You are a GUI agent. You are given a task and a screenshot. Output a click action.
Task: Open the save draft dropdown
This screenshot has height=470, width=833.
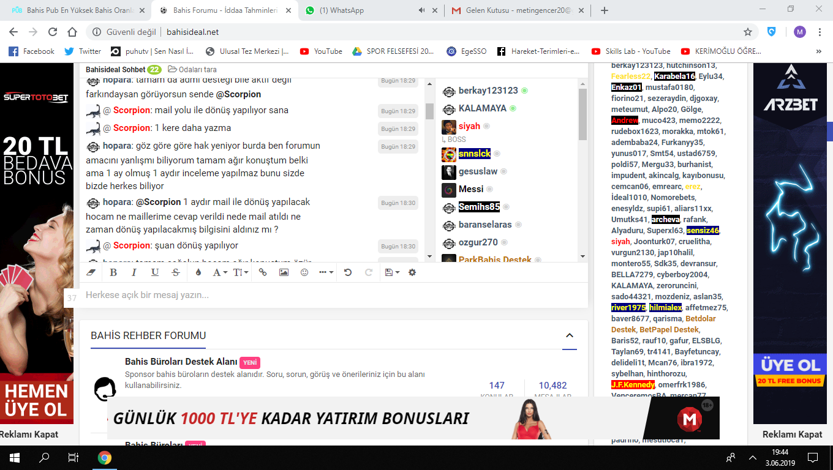392,272
